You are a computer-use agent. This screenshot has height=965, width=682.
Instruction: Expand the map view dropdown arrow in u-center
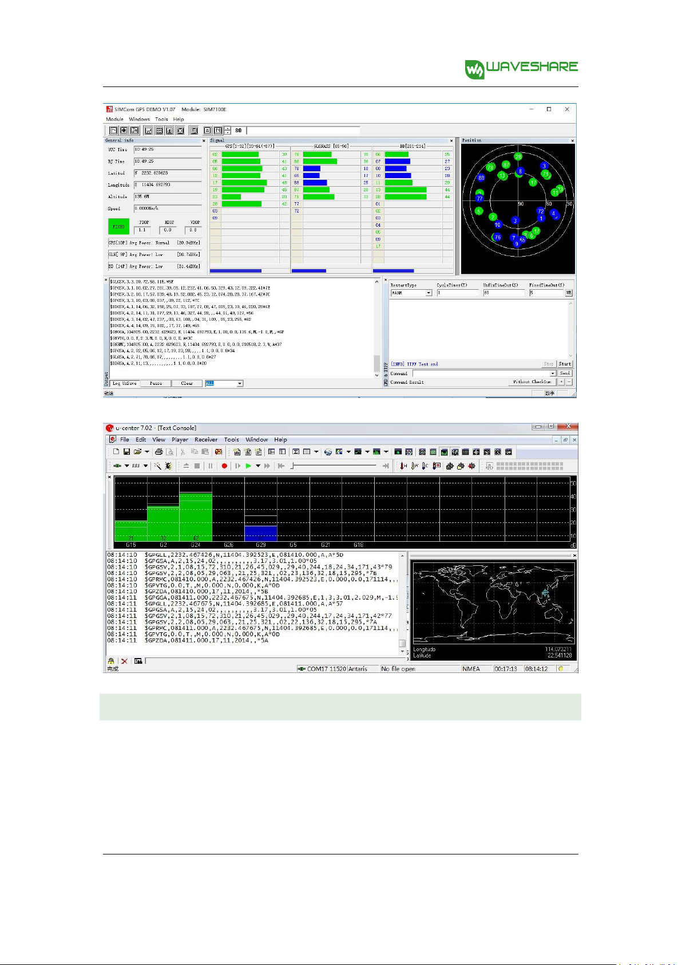(348, 452)
